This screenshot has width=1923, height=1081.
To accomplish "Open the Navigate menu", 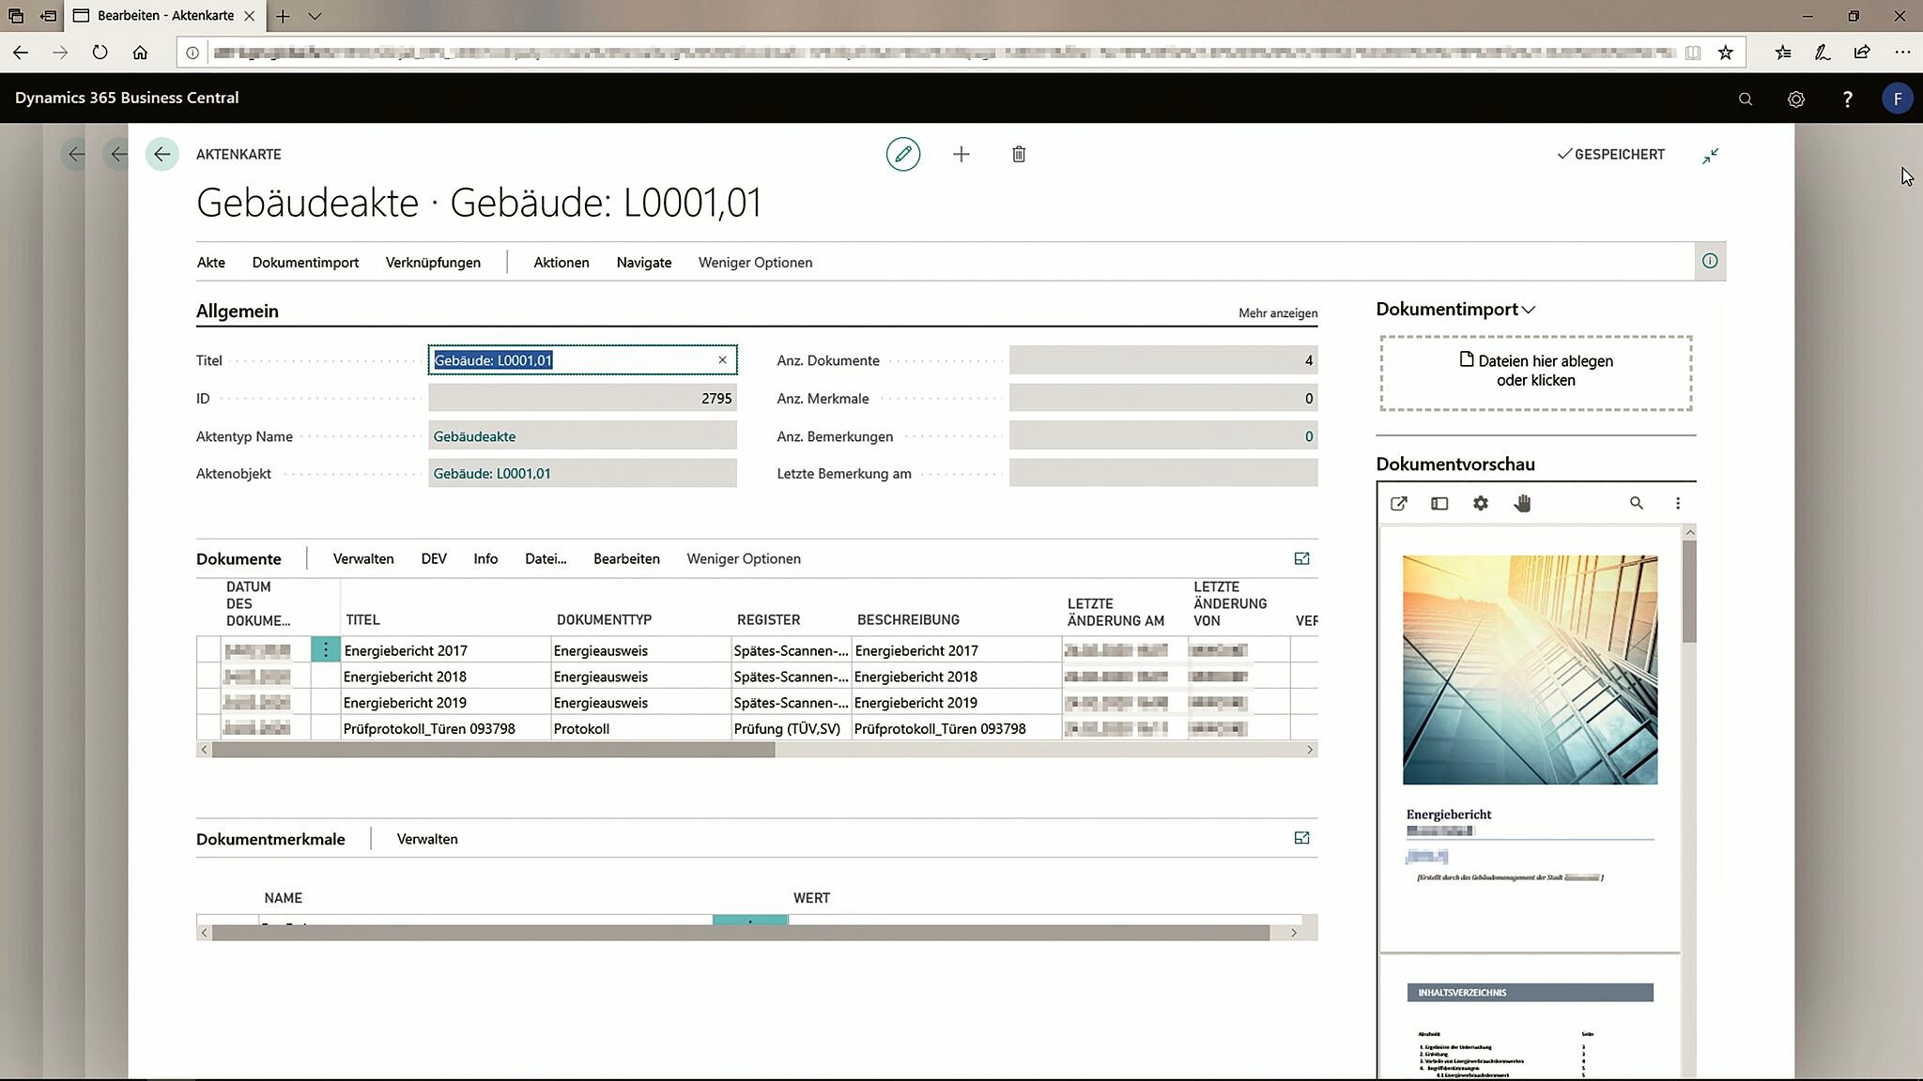I will coord(644,263).
